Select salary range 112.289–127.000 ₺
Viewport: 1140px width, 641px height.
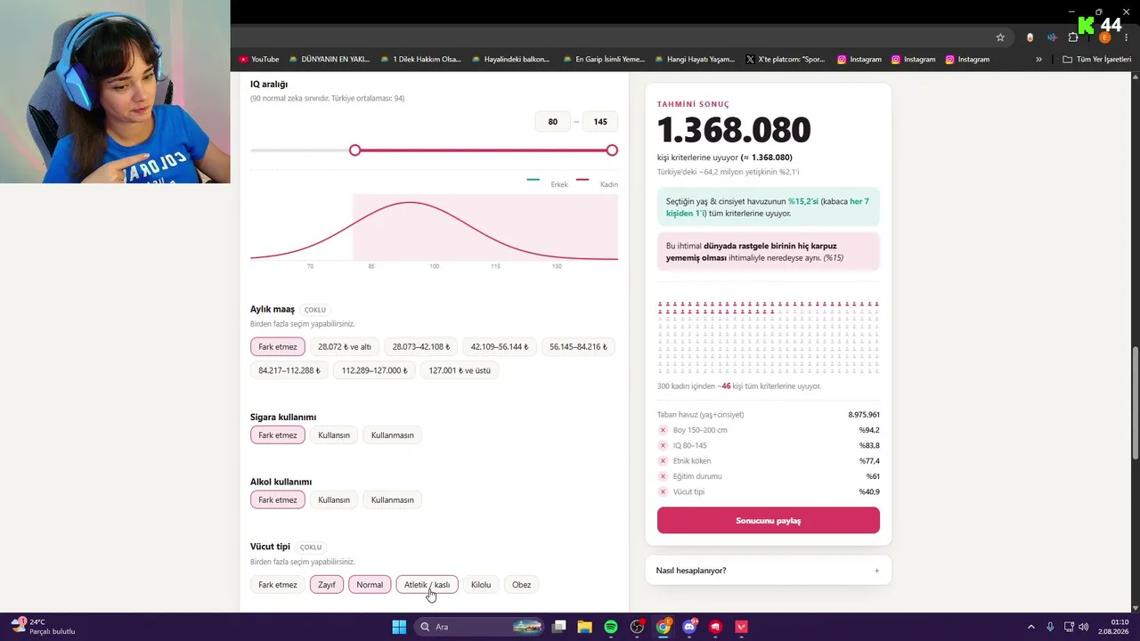pos(375,370)
